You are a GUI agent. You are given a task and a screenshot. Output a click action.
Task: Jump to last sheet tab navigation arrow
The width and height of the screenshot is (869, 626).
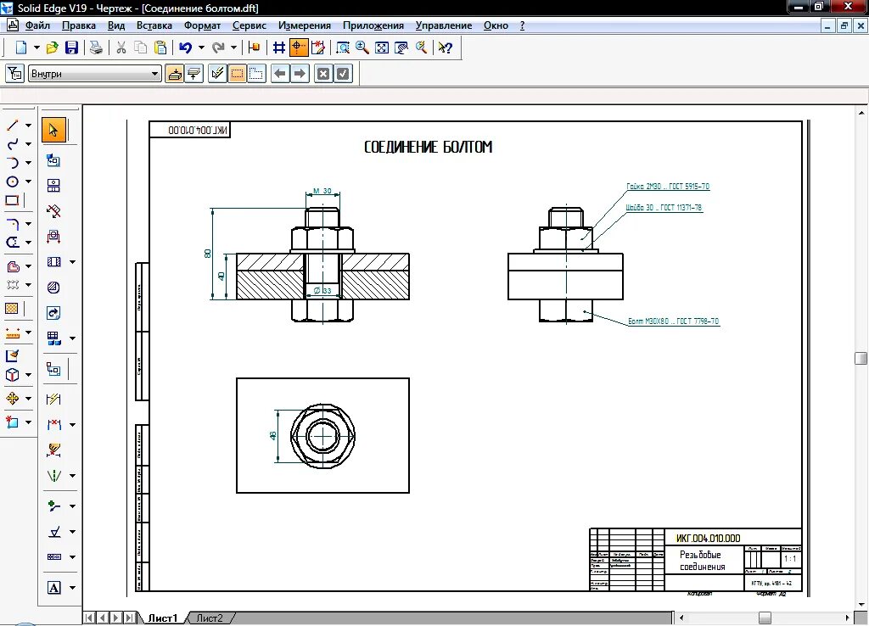129,618
